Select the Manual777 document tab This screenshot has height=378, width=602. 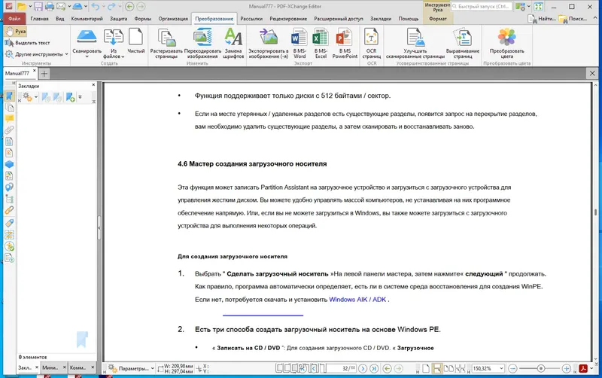tap(17, 73)
